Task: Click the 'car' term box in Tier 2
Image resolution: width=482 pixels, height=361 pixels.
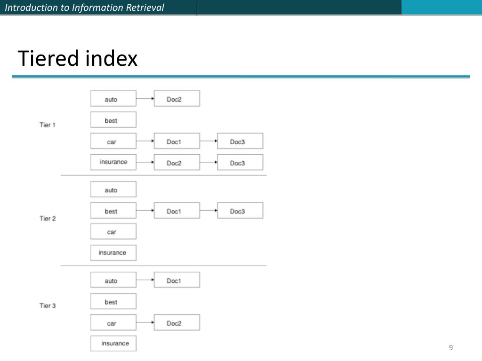Action: (x=113, y=231)
